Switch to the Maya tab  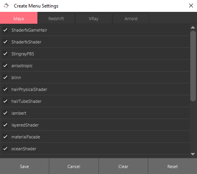pyautogui.click(x=19, y=18)
